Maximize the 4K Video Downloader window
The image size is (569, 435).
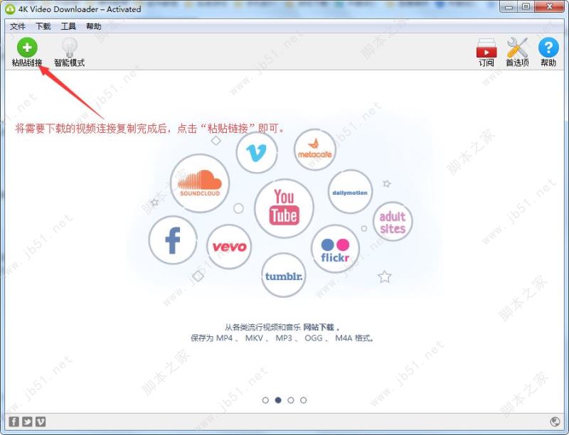[526, 7]
